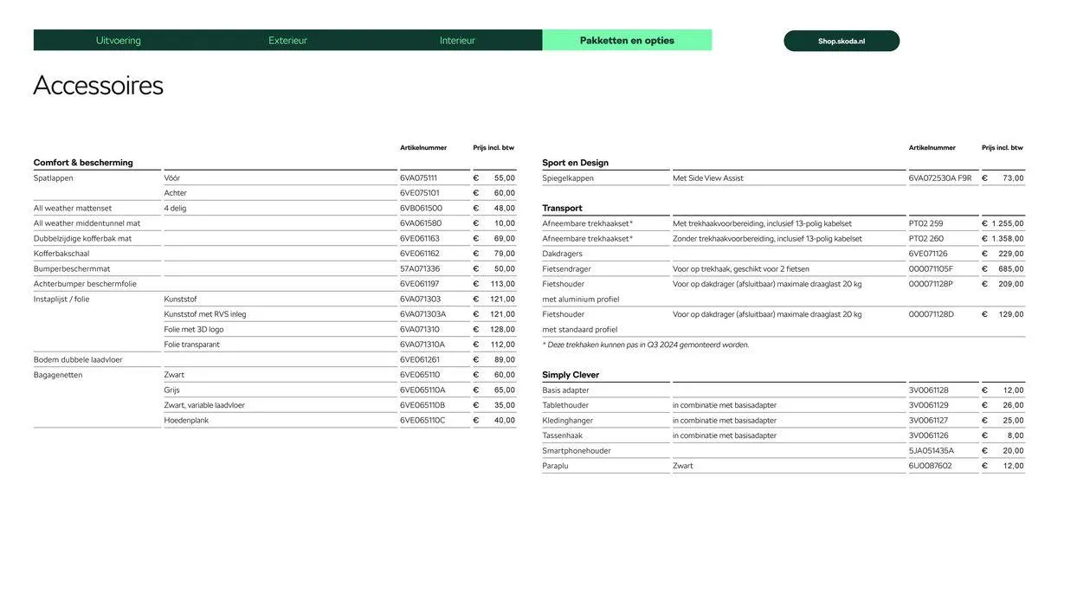Viewport: 1077px width, 606px height.
Task: Select the Paraplu item label
Action: pyautogui.click(x=555, y=466)
